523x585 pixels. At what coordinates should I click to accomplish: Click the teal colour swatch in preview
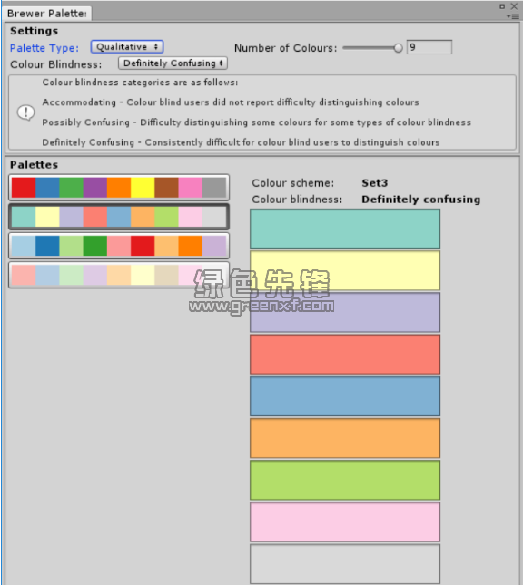(x=345, y=229)
